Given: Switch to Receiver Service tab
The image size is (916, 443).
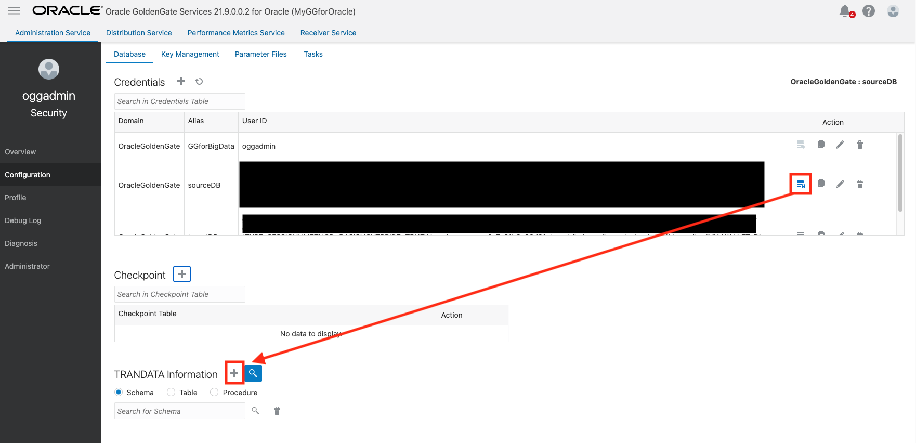Looking at the screenshot, I should point(328,33).
